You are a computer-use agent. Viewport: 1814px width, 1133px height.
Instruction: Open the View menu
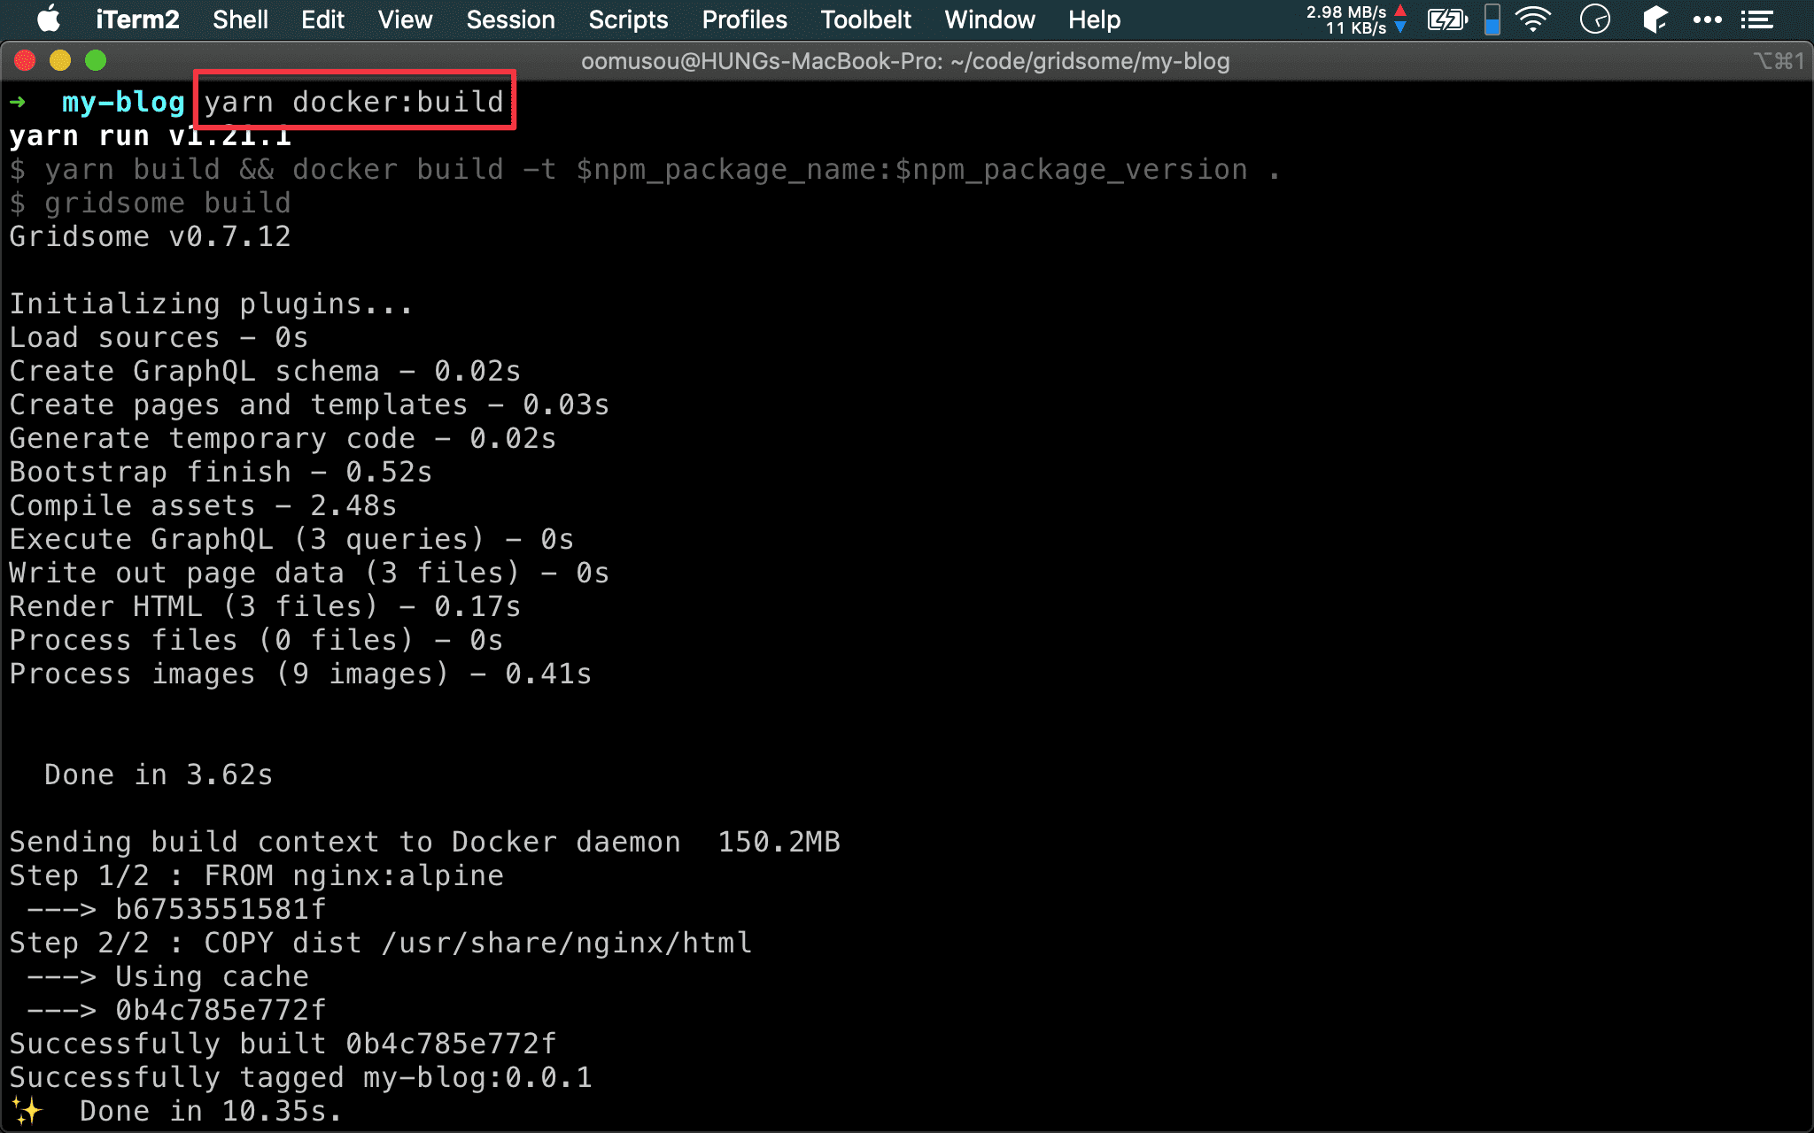coord(405,19)
